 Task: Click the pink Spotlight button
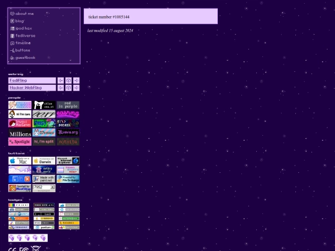[x=20, y=142]
